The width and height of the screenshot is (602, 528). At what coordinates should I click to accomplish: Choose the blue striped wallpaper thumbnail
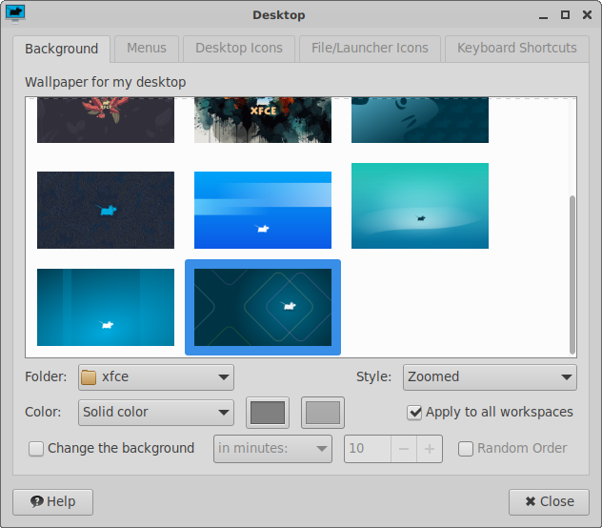pyautogui.click(x=263, y=210)
